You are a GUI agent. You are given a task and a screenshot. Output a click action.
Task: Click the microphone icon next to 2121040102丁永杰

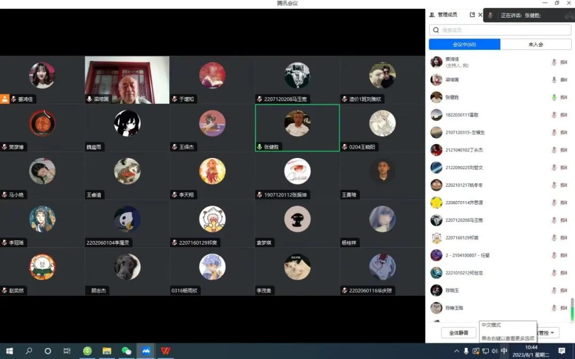(554, 150)
